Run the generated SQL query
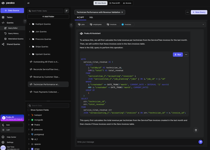The height and width of the screenshot is (150, 210). (178, 54)
